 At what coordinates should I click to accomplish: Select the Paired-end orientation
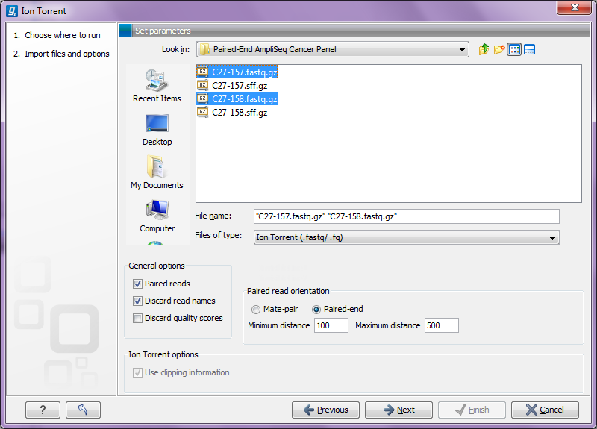click(316, 310)
